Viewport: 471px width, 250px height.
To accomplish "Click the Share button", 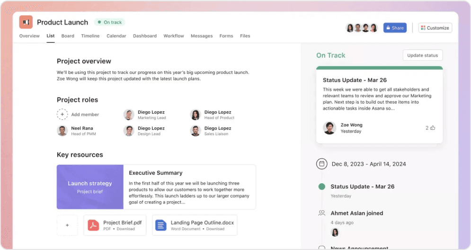I will [x=395, y=28].
